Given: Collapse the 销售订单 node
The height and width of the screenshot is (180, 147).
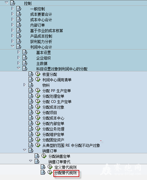Looking at the screenshot, I should click(x=25, y=150).
